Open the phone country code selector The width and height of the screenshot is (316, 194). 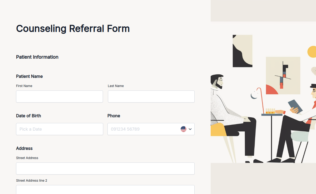pos(186,129)
